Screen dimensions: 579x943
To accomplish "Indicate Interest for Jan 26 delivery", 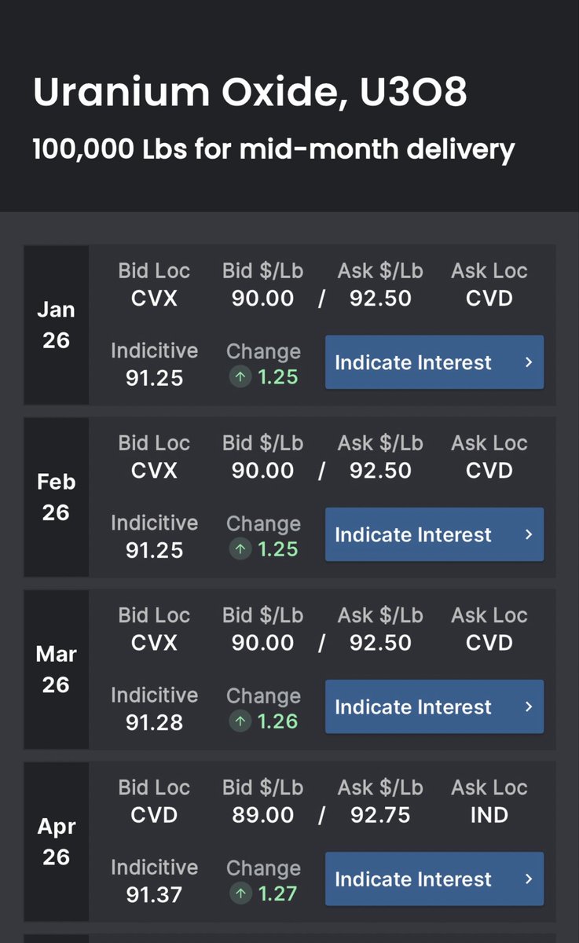I will coord(434,362).
